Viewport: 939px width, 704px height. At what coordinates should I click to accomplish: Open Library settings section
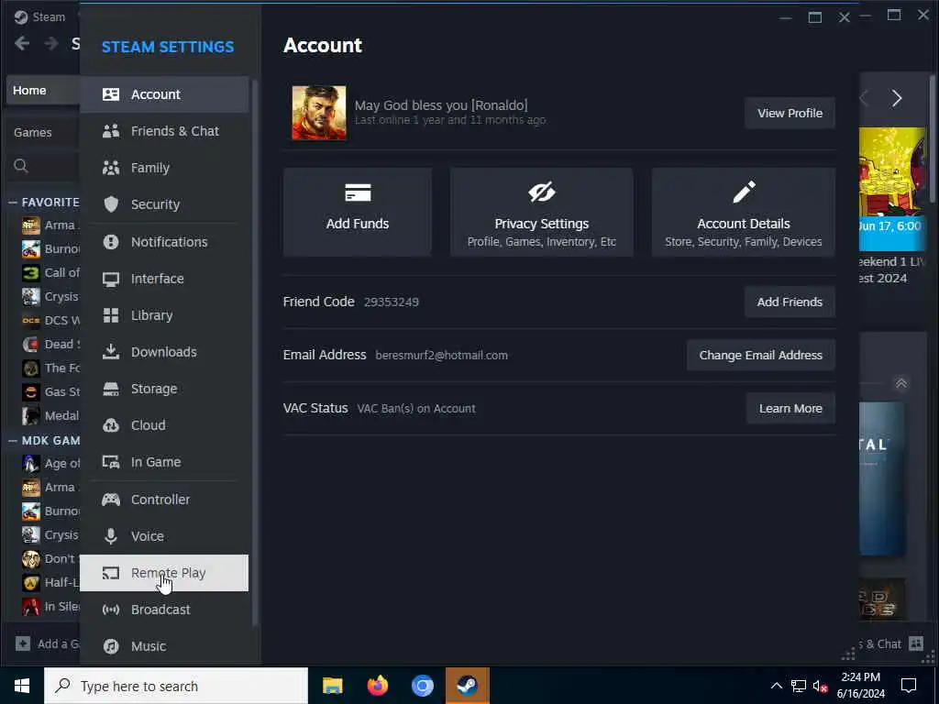click(x=164, y=315)
